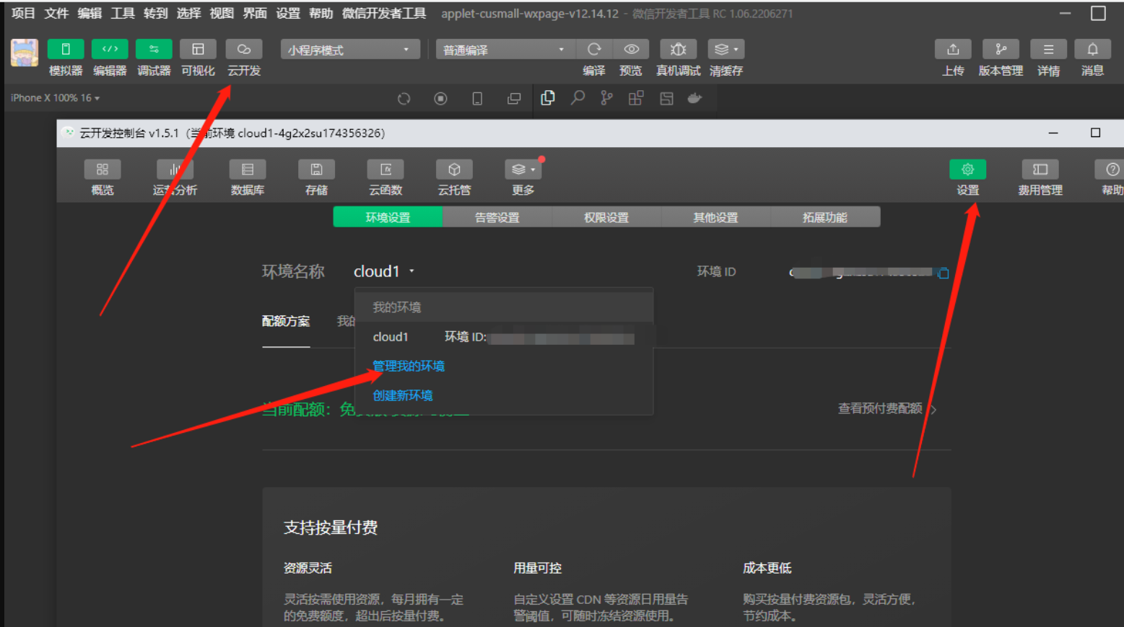Click the 预览 eye preview icon
The width and height of the screenshot is (1124, 627).
point(631,50)
